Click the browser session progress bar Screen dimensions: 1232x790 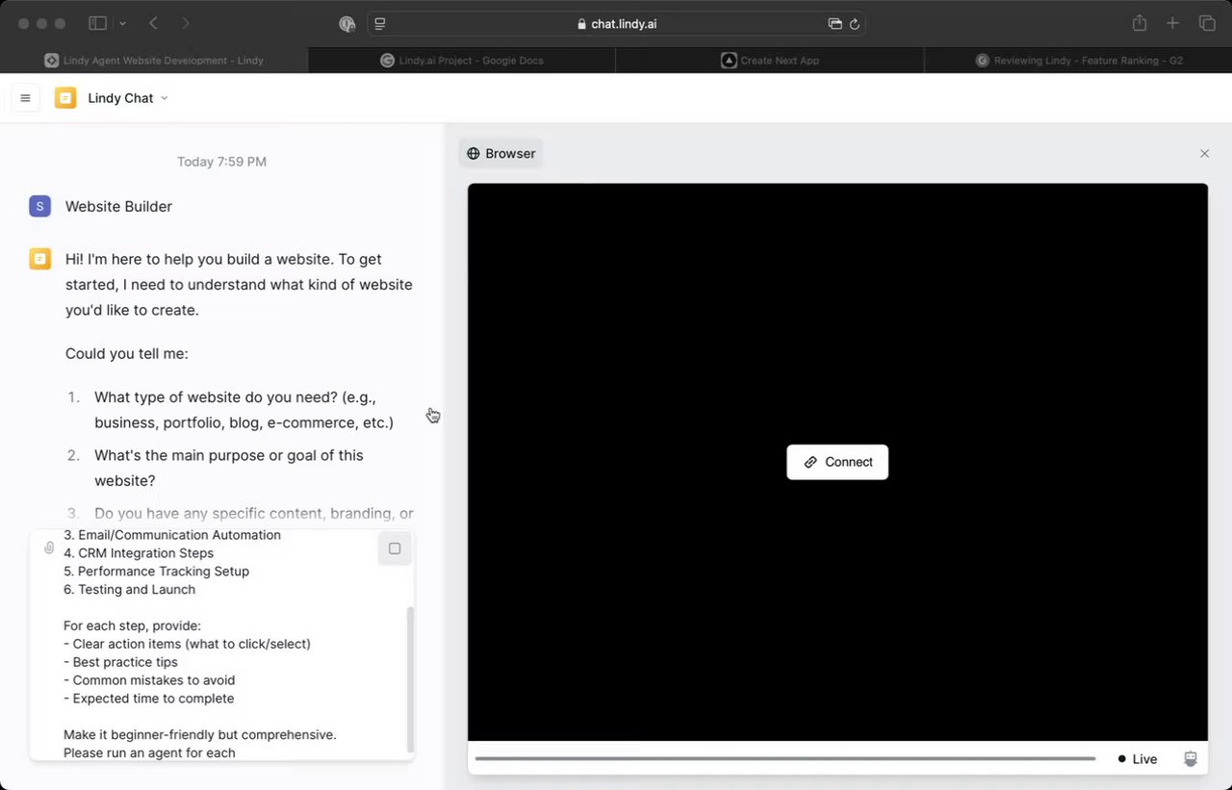coord(785,759)
